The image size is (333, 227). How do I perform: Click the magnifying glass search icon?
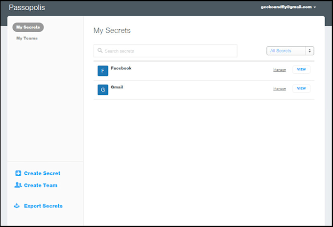[x=100, y=51]
